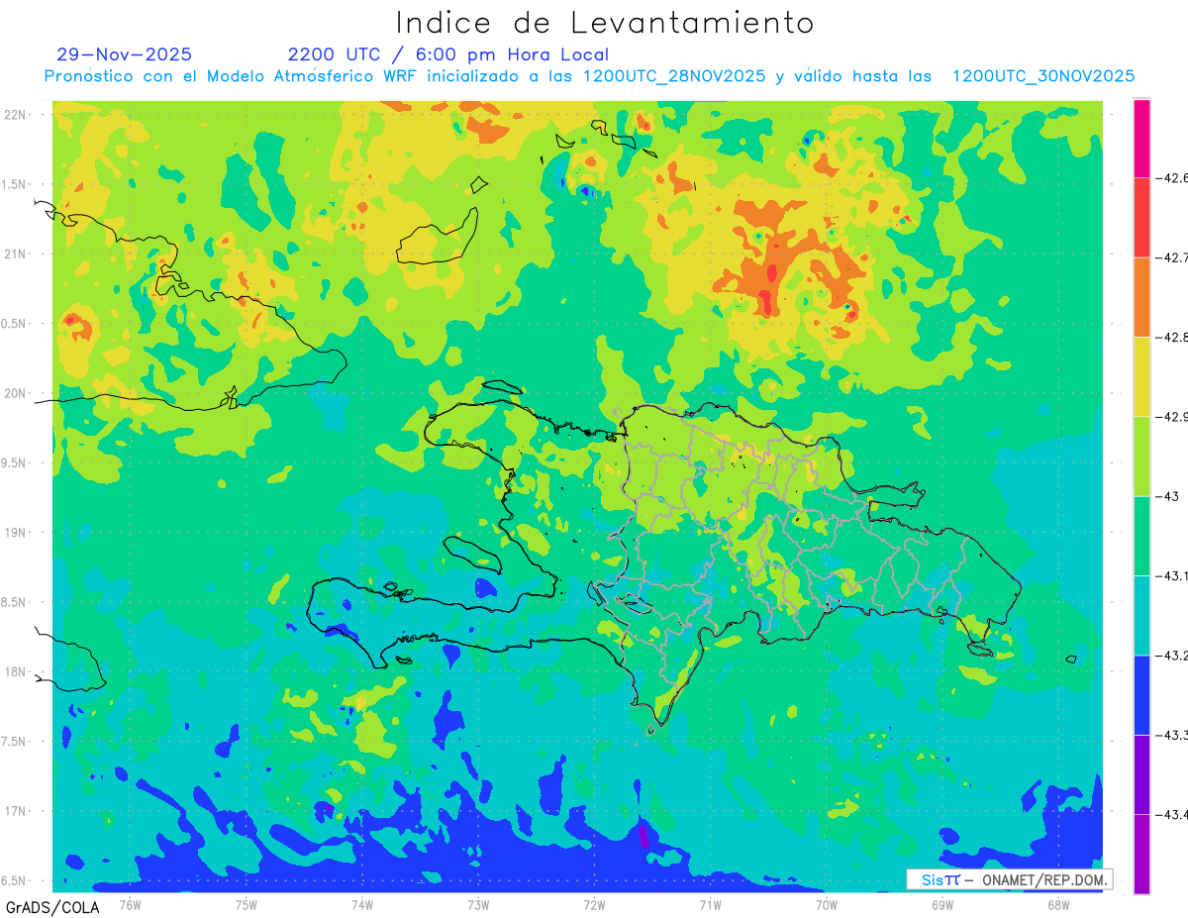Pick the purple bottom colorbar segment below -43.4
Screen dimensions: 1188x918
coord(1141,854)
